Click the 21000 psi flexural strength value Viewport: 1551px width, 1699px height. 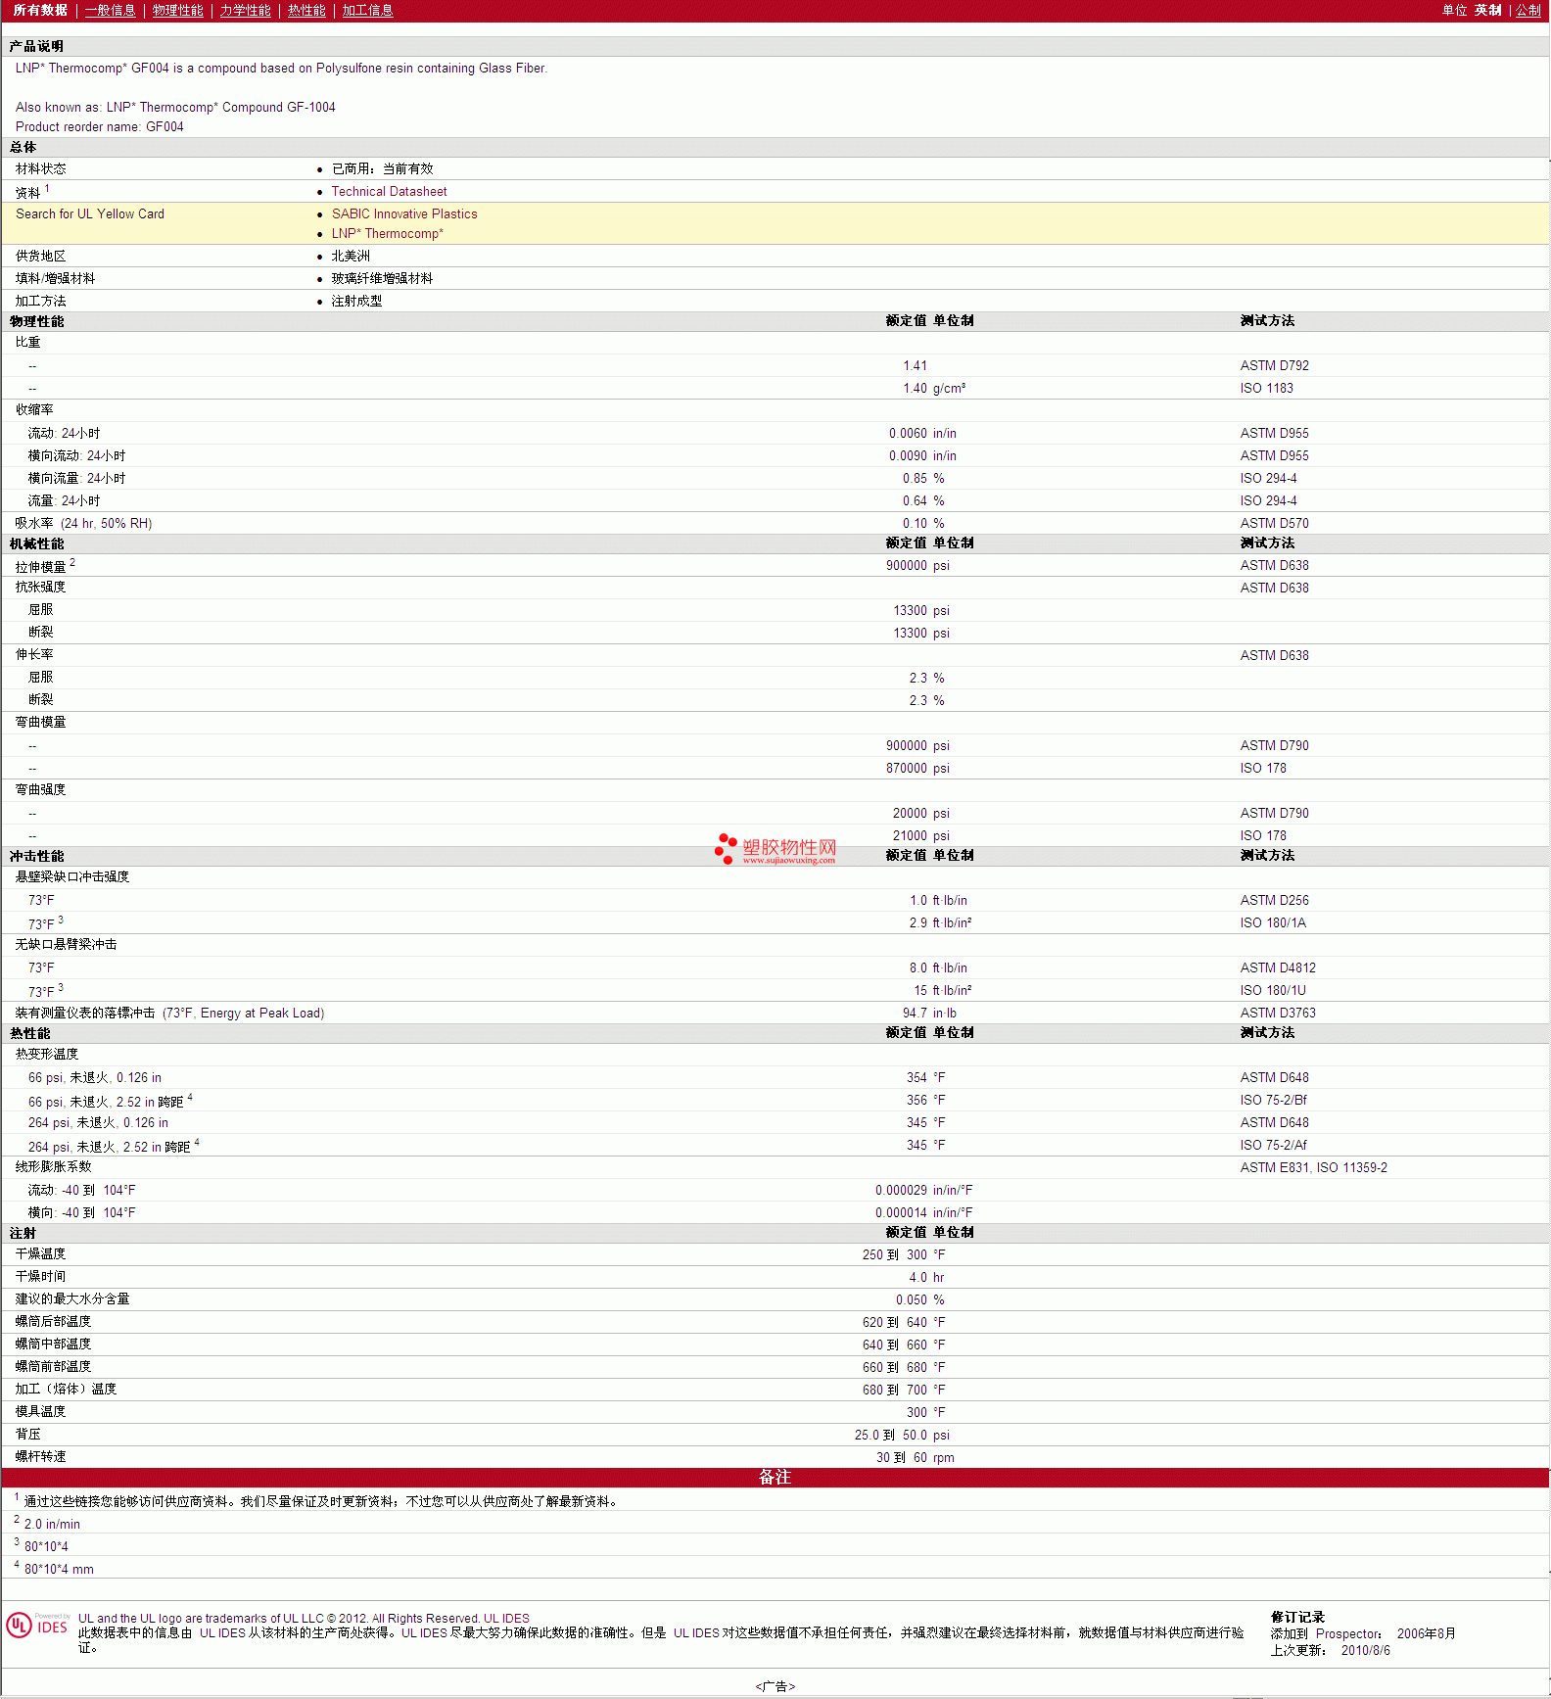point(921,836)
